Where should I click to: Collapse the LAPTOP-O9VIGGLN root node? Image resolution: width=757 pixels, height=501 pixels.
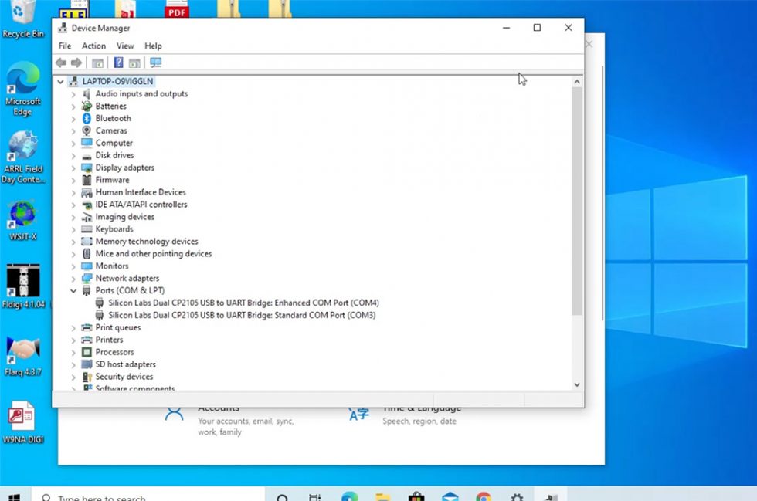pos(60,82)
